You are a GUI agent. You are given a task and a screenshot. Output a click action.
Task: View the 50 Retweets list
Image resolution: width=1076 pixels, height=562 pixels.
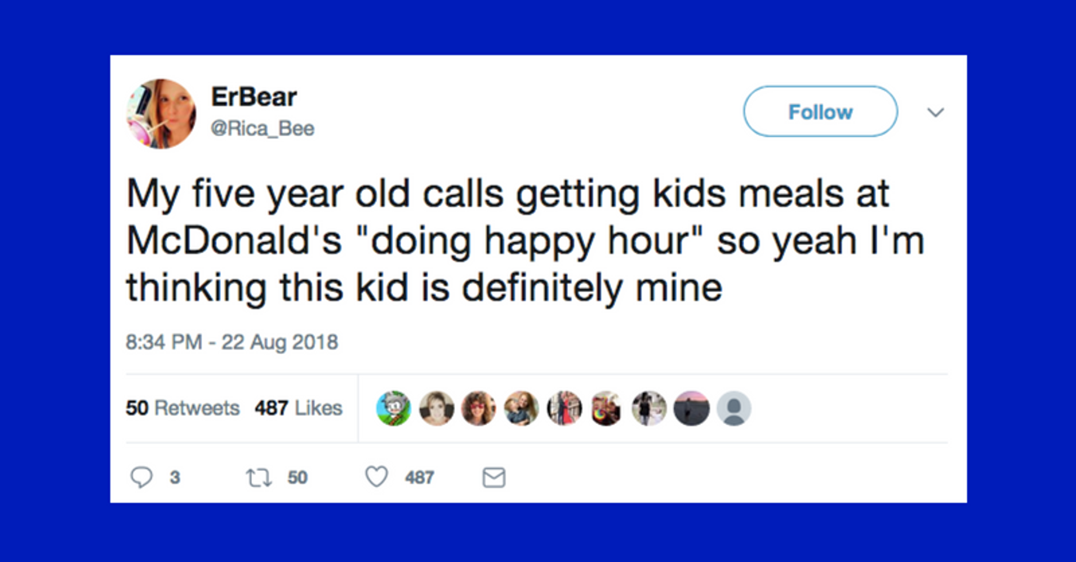point(183,408)
